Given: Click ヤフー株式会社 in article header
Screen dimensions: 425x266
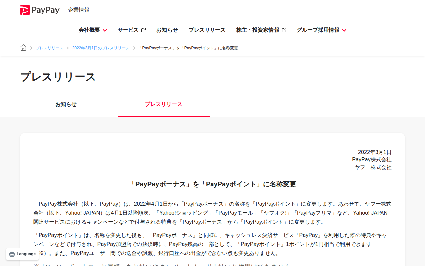Looking at the screenshot, I should click(373, 167).
